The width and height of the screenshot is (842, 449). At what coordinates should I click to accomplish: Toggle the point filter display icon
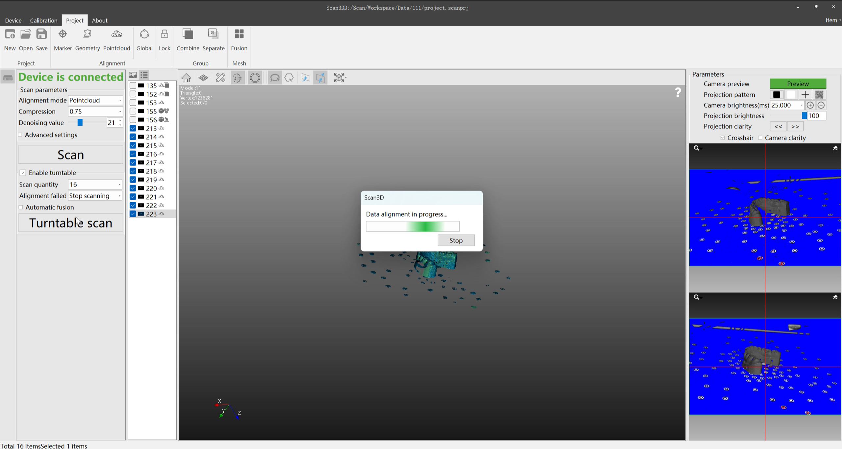click(238, 78)
